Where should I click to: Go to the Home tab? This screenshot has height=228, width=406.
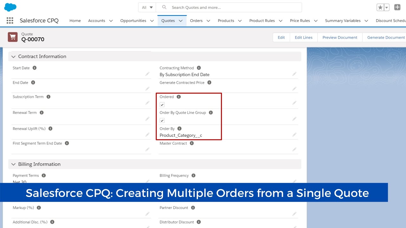coord(75,21)
